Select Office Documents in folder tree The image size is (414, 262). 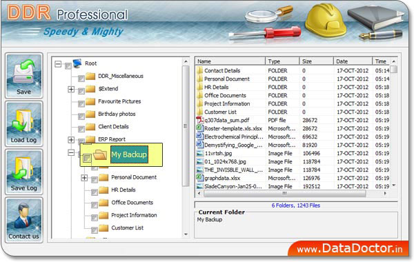pyautogui.click(x=132, y=203)
